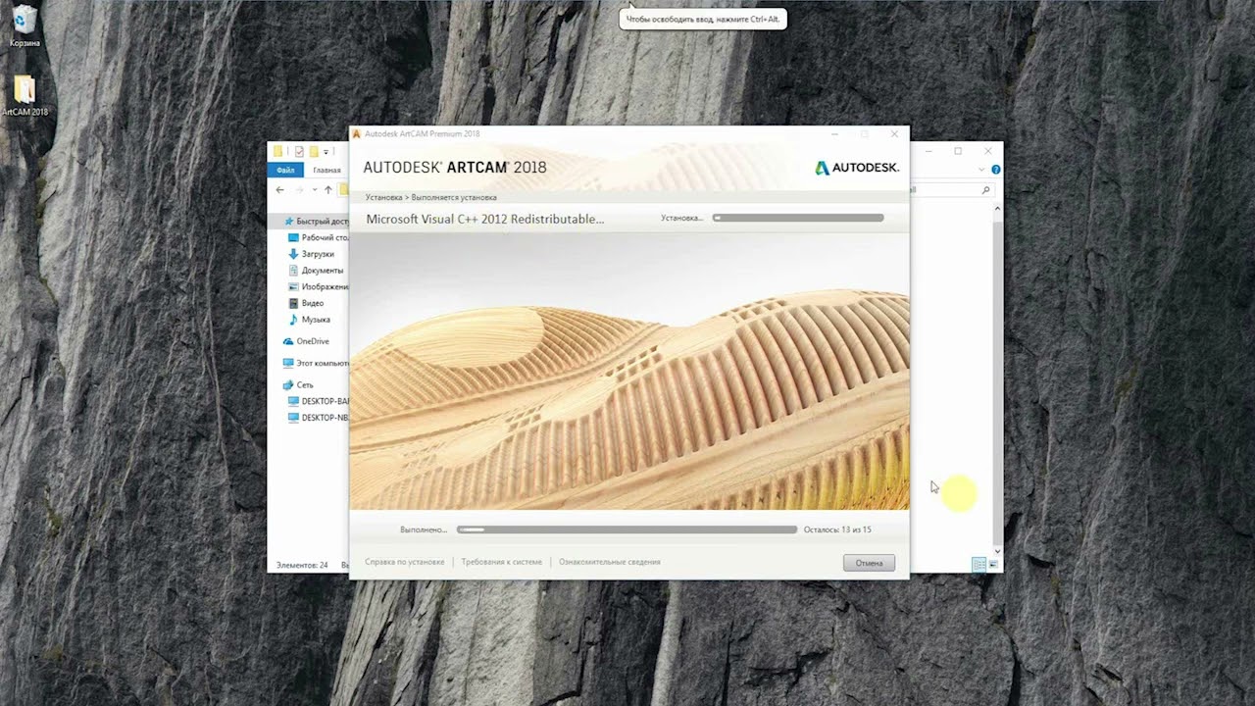Open Рабочий стол in Explorer sidebar
This screenshot has height=706, width=1255.
pos(319,237)
